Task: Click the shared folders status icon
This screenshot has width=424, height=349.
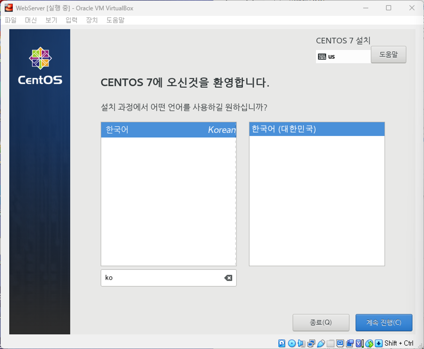Action: point(330,343)
